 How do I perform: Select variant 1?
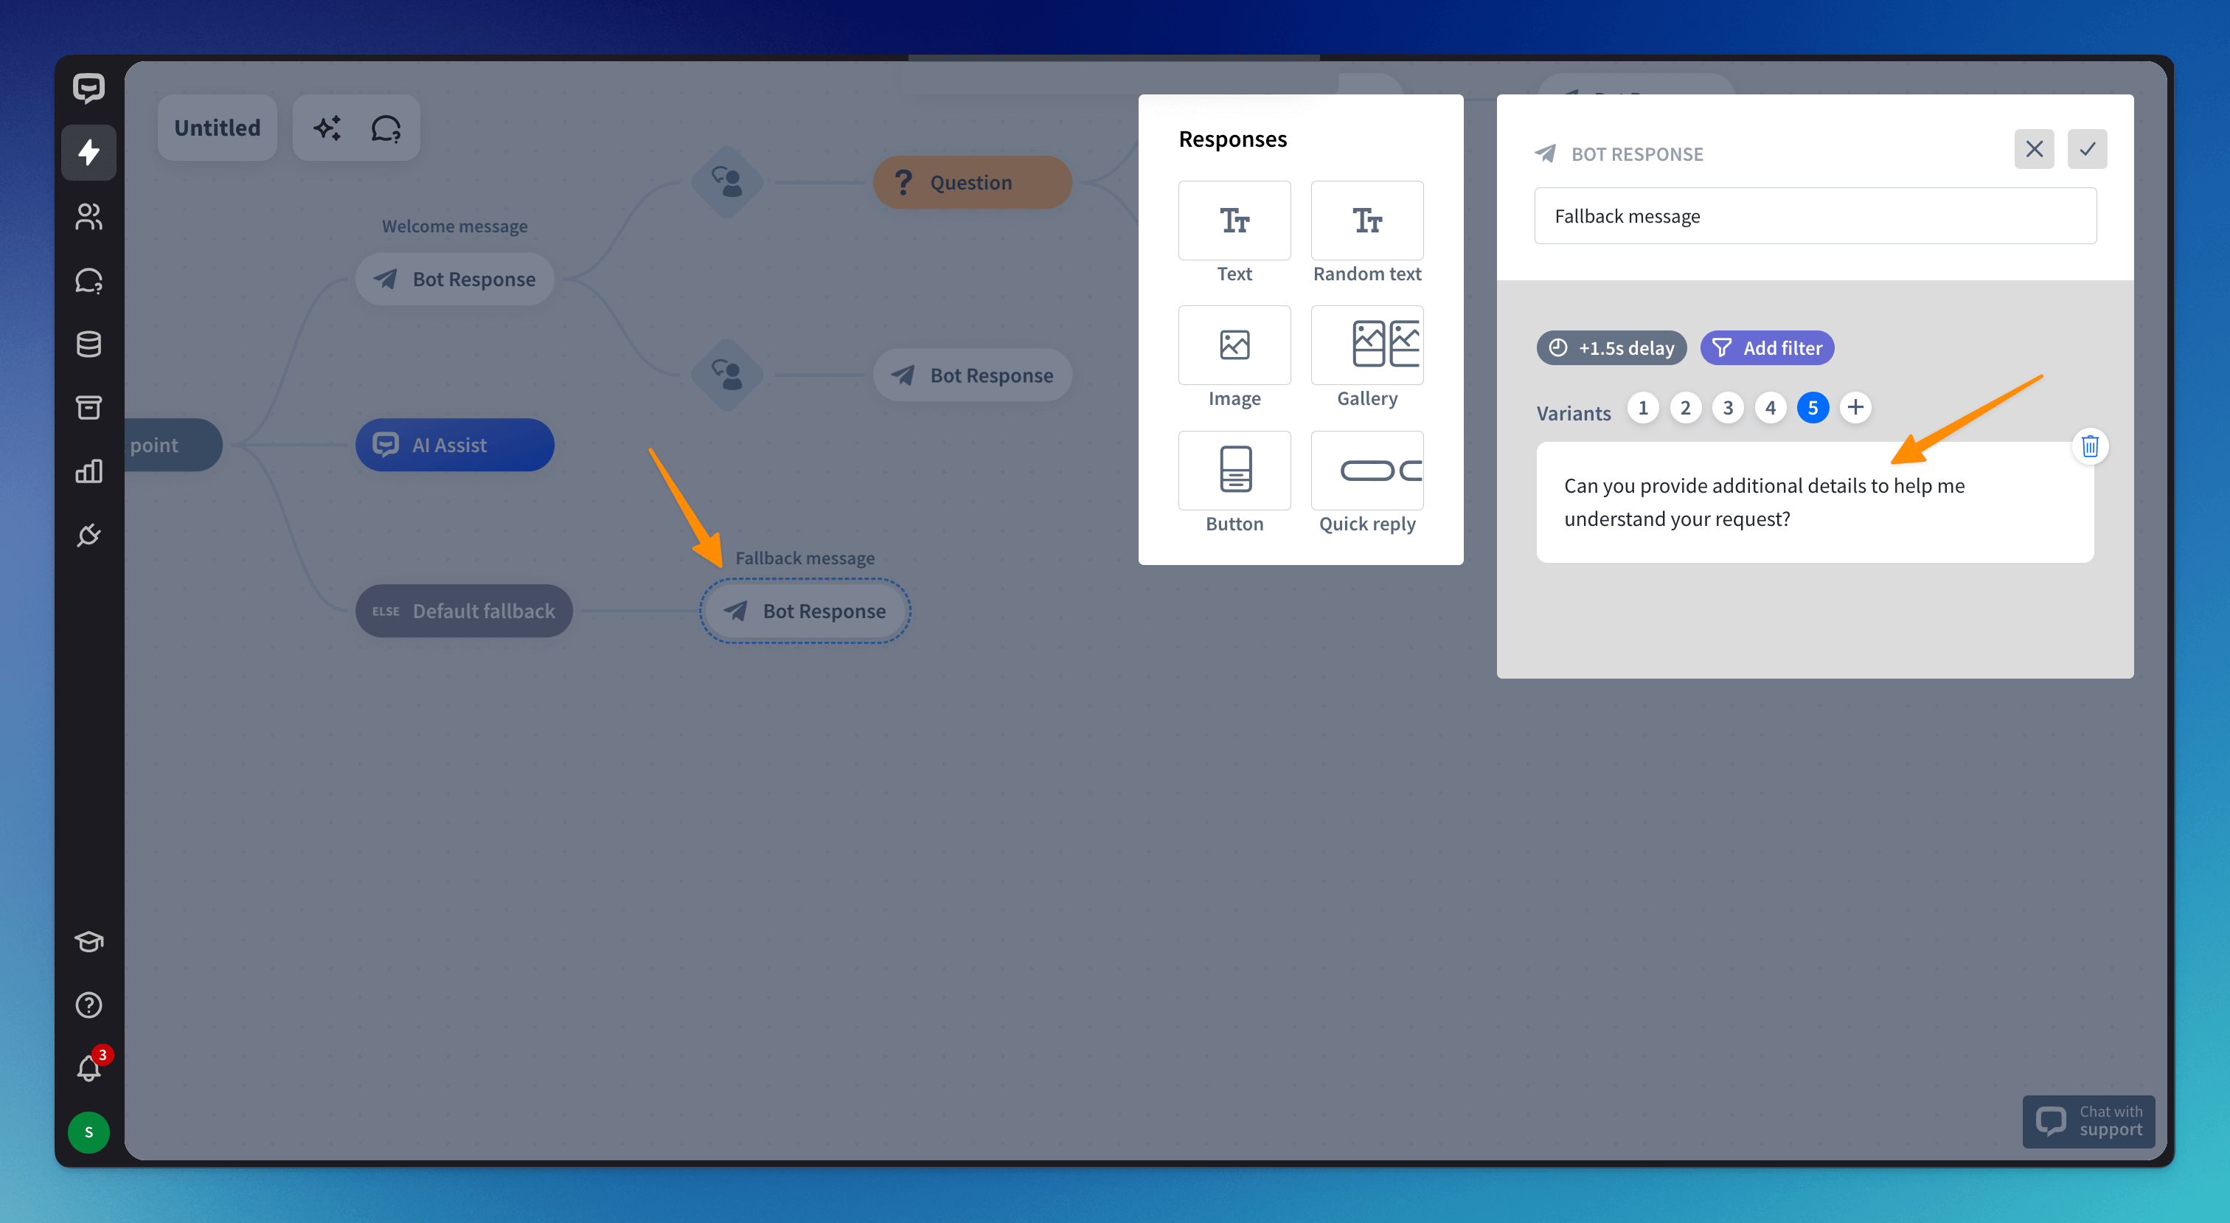pos(1642,408)
